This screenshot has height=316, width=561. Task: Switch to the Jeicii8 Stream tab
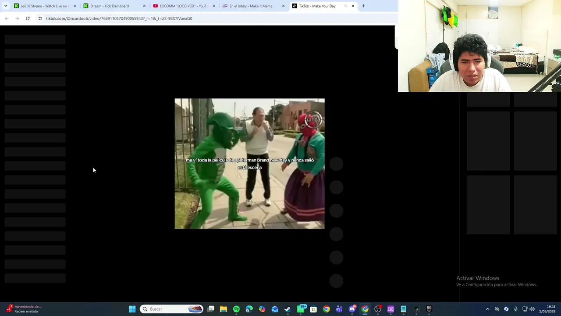[x=44, y=6]
